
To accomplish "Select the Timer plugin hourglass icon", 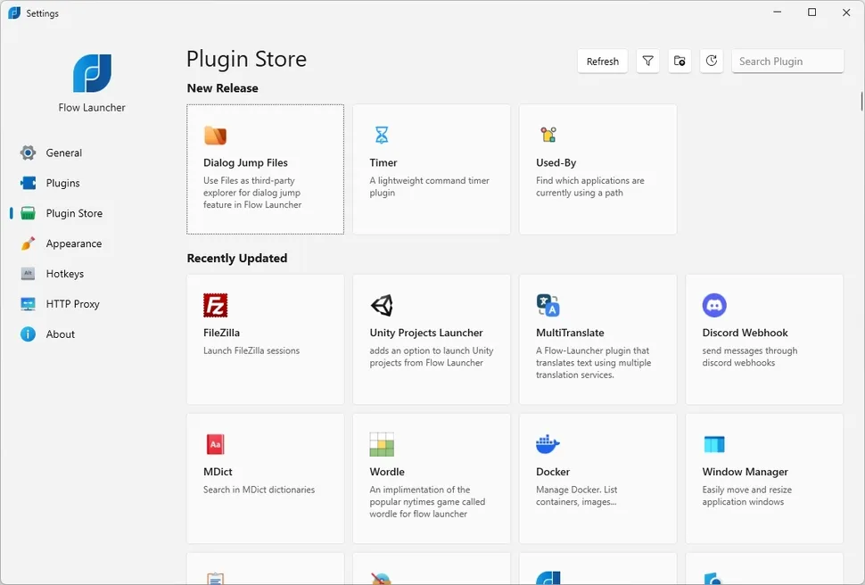I will [x=382, y=134].
